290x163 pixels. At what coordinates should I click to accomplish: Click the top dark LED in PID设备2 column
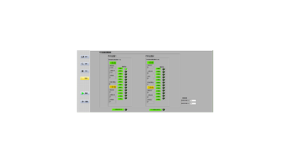click(164, 69)
